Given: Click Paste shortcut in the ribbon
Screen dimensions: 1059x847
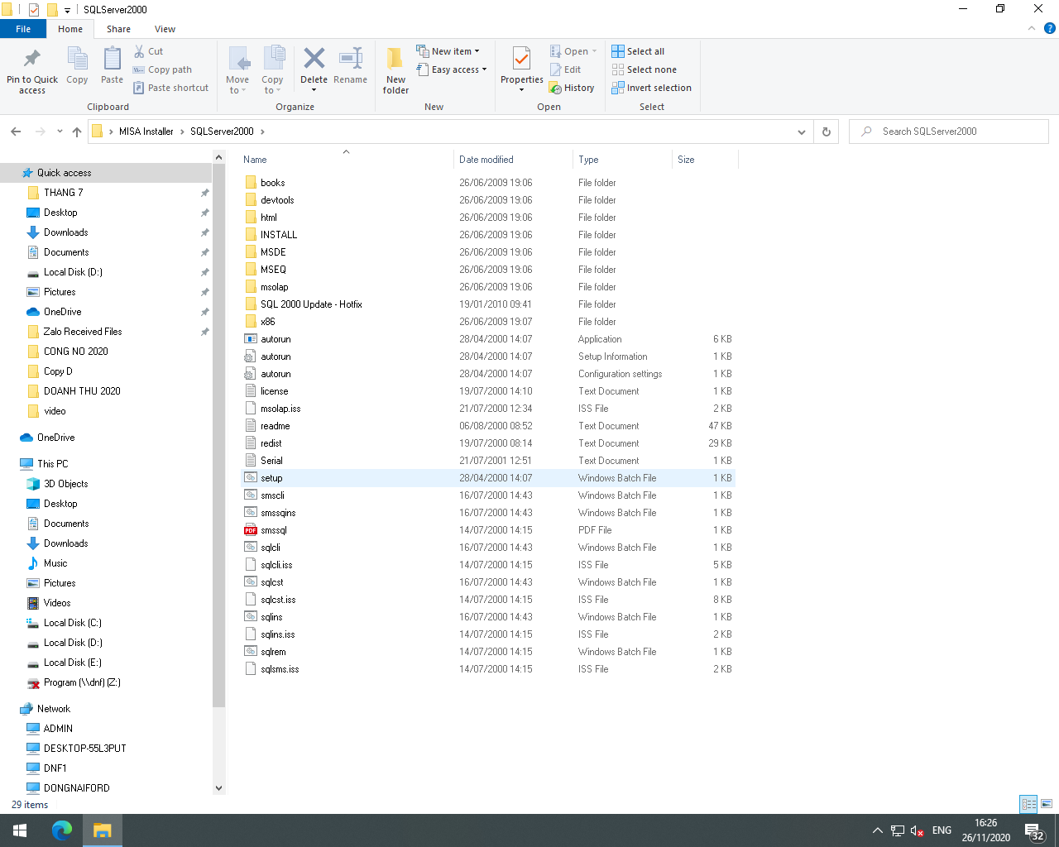Looking at the screenshot, I should point(171,88).
